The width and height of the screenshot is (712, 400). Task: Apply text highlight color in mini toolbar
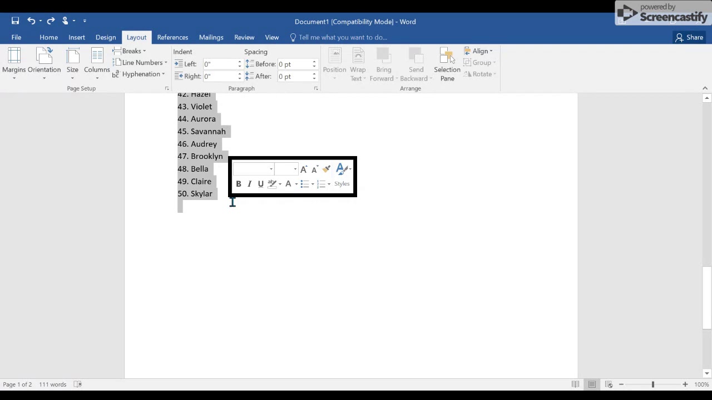272,184
